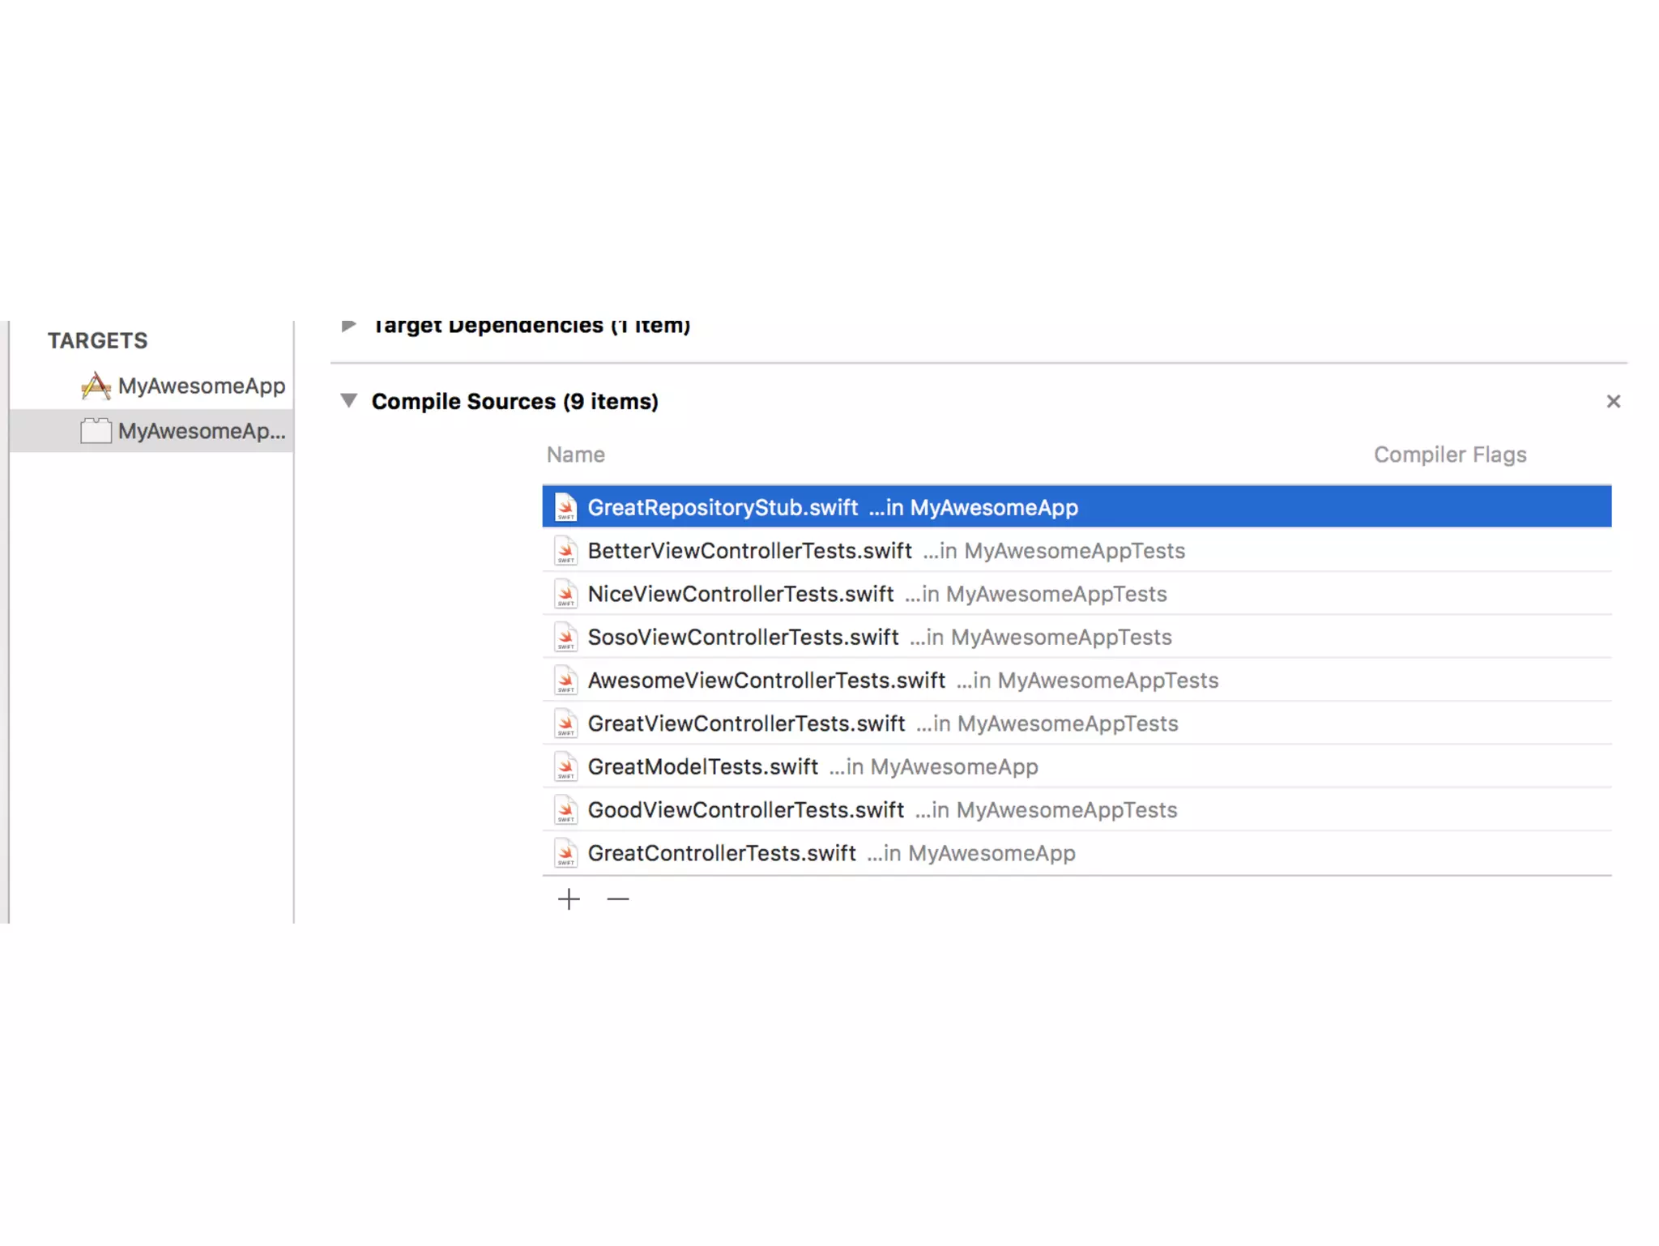The height and width of the screenshot is (1246, 1659).
Task: Click the MyAwesomeAppTests test bundle icon
Action: coord(96,431)
